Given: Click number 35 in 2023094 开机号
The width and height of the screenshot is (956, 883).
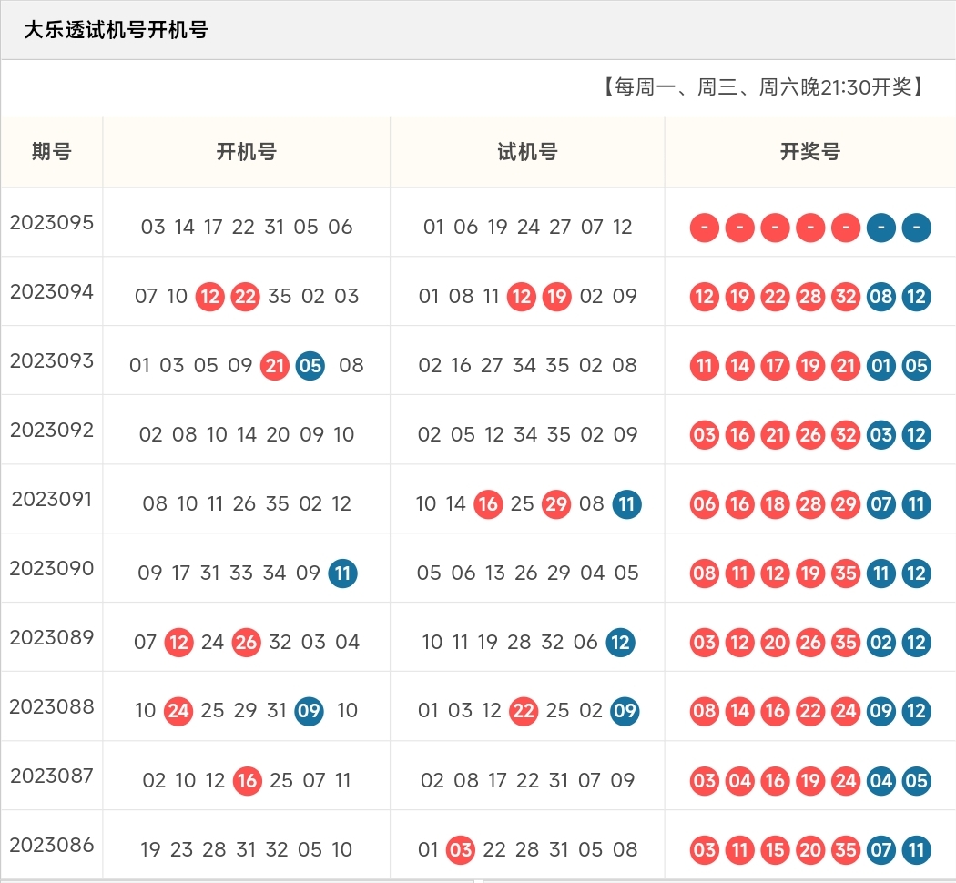Looking at the screenshot, I should (x=280, y=296).
